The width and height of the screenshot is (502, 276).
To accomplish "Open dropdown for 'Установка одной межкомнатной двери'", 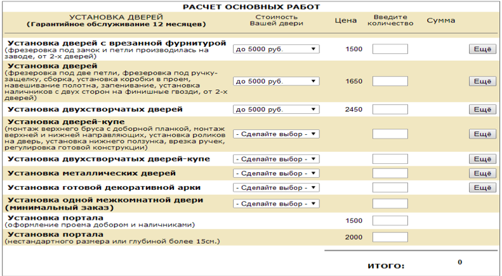I will 276,204.
